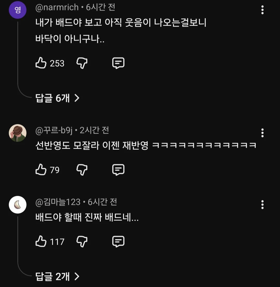Dislike the @narmrich comment
The width and height of the screenshot is (280, 287).
(82, 63)
